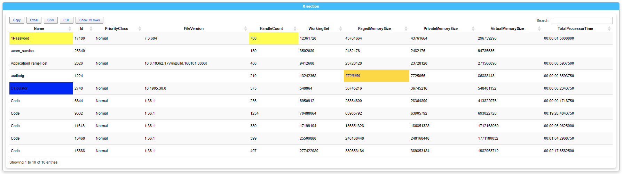Focus the Search input field
622x174 pixels.
pos(582,20)
